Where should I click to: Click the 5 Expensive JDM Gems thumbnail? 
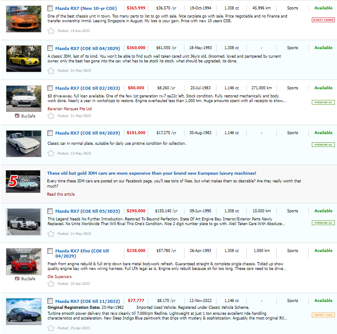23,182
